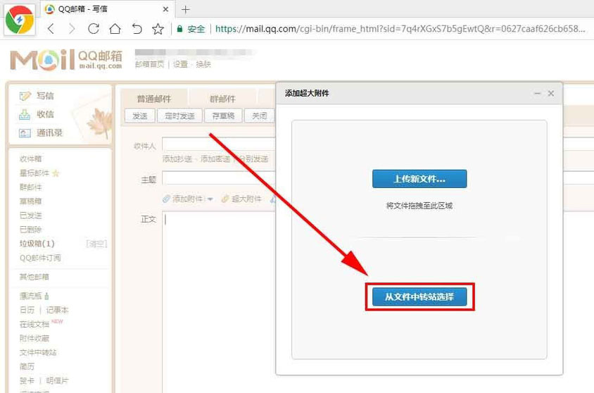Go to browser home page icon
Viewport: 594px width, 393px height.
tap(115, 29)
